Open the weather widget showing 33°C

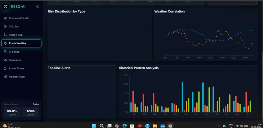pos(12,126)
